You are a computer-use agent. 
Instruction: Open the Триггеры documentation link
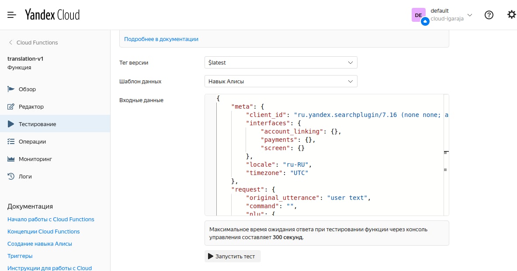click(x=20, y=256)
